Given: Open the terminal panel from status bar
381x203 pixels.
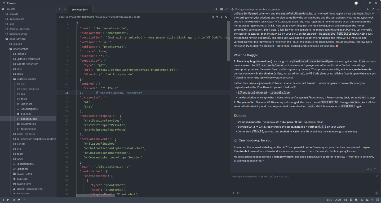Looking at the screenshot, I should pos(351,200).
